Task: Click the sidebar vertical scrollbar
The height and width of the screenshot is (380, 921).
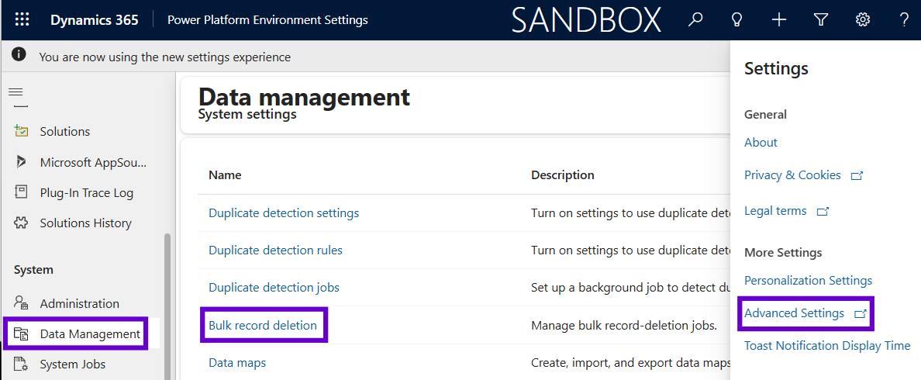Action: (167, 306)
